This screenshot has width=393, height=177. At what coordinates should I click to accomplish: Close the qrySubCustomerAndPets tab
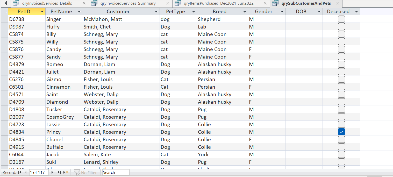click(337, 4)
